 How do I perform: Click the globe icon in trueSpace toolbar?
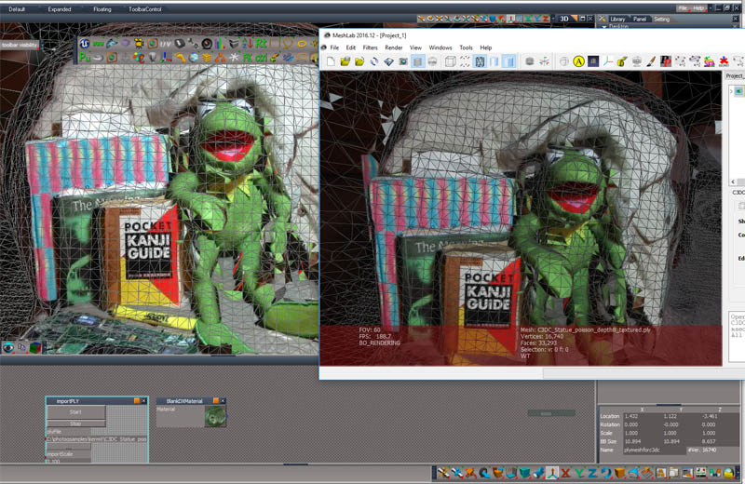(x=194, y=58)
